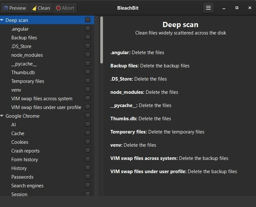The width and height of the screenshot is (256, 207).
Task: Check VIM swap files across system
Action: [x=88, y=98]
